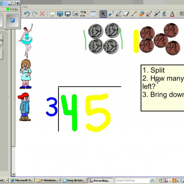Image resolution: width=184 pixels, height=184 pixels.
Task: Select the Line drawing tool
Action: click(x=134, y=14)
